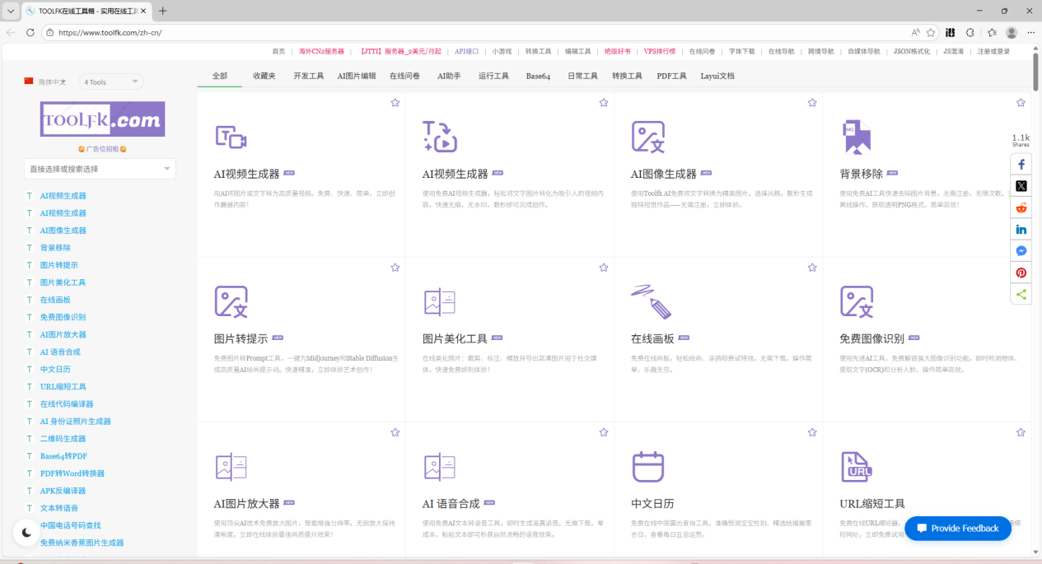Open the AI图像生成器 card icon
The height and width of the screenshot is (564, 1042).
click(648, 137)
